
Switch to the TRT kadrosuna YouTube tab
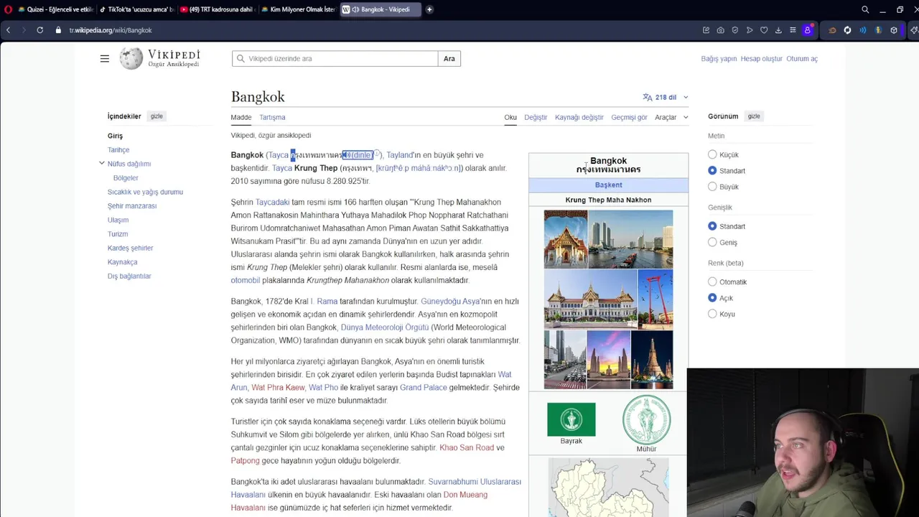click(x=217, y=9)
